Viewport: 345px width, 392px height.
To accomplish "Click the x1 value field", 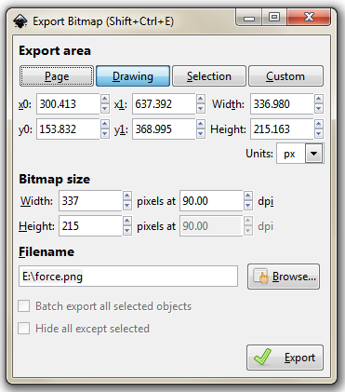I will (164, 104).
